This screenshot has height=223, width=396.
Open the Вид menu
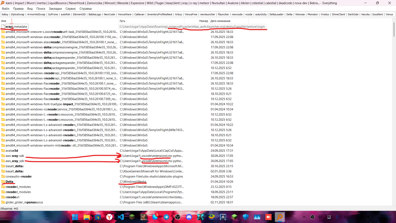pos(30,9)
